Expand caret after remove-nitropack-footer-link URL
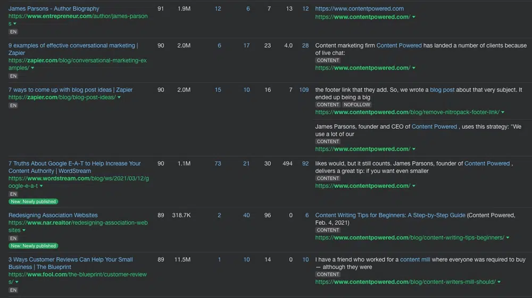Image resolution: width=532 pixels, height=298 pixels. pos(503,112)
